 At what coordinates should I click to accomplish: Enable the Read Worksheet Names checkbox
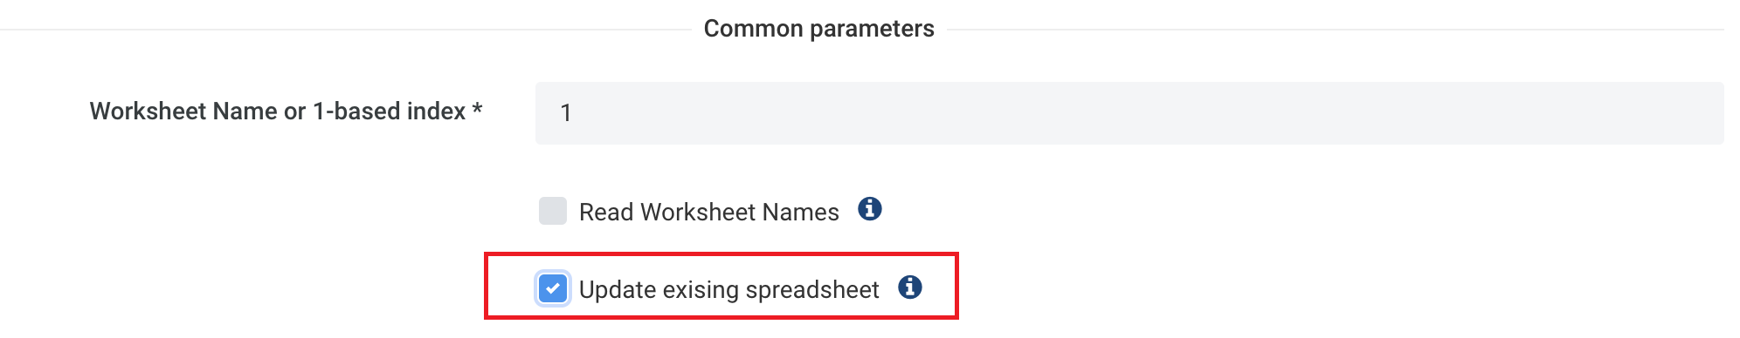pyautogui.click(x=553, y=211)
